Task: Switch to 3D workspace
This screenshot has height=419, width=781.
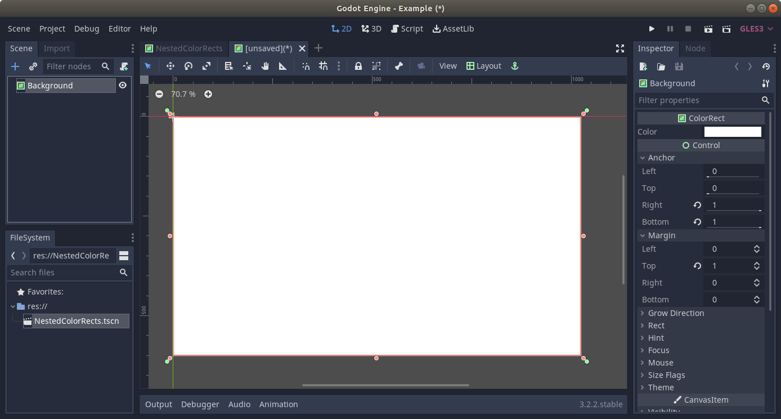Action: (371, 29)
